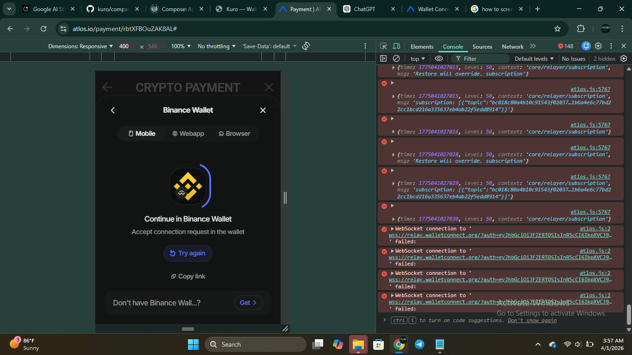Expand the Default levels dropdown
This screenshot has height=355, width=632.
click(534, 59)
